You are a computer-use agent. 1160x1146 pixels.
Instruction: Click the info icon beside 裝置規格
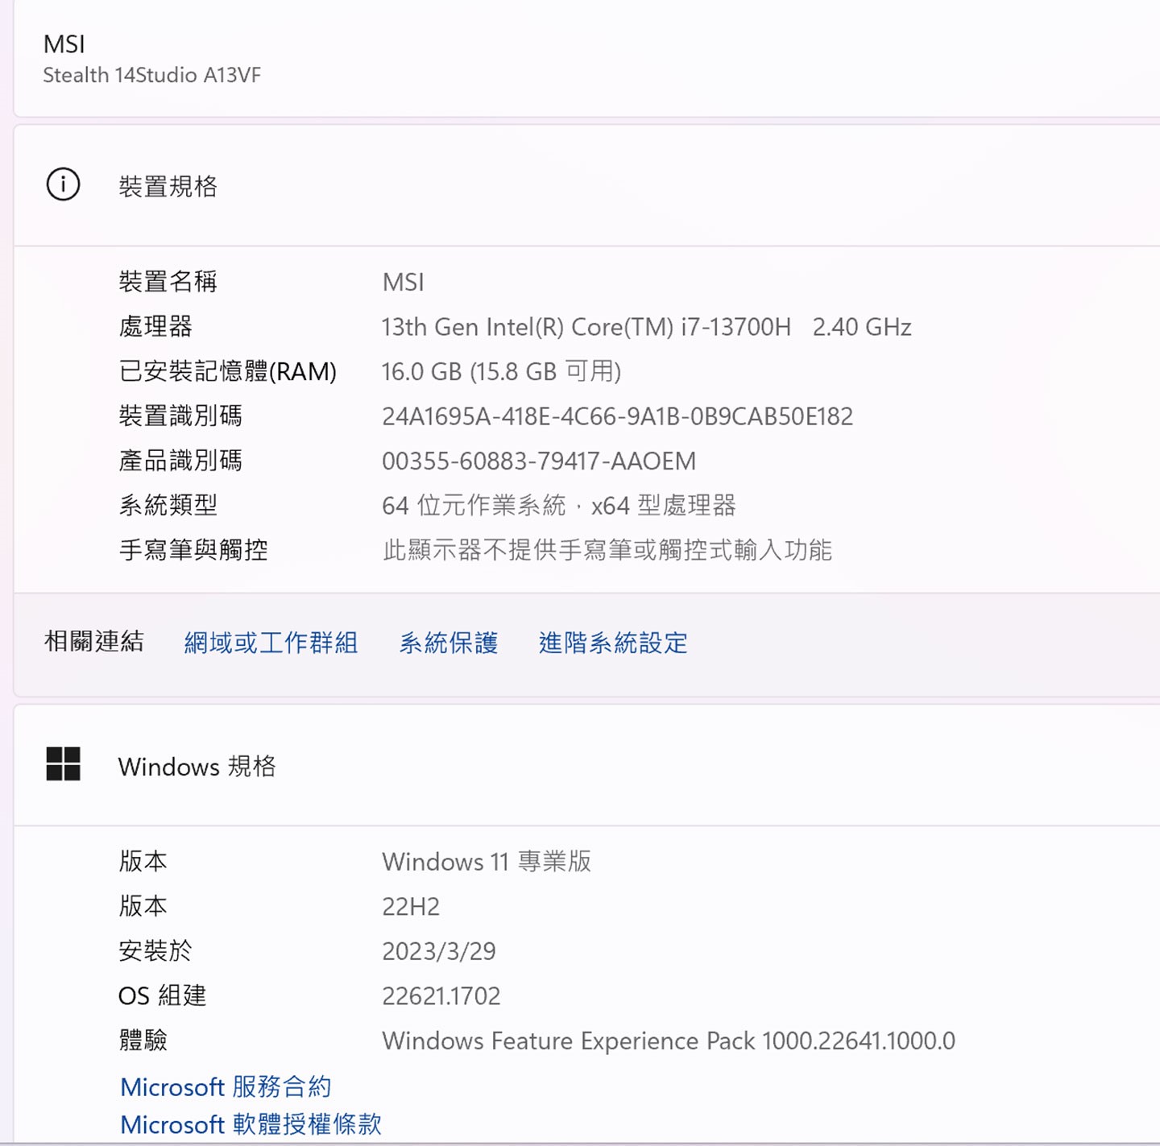tap(63, 184)
